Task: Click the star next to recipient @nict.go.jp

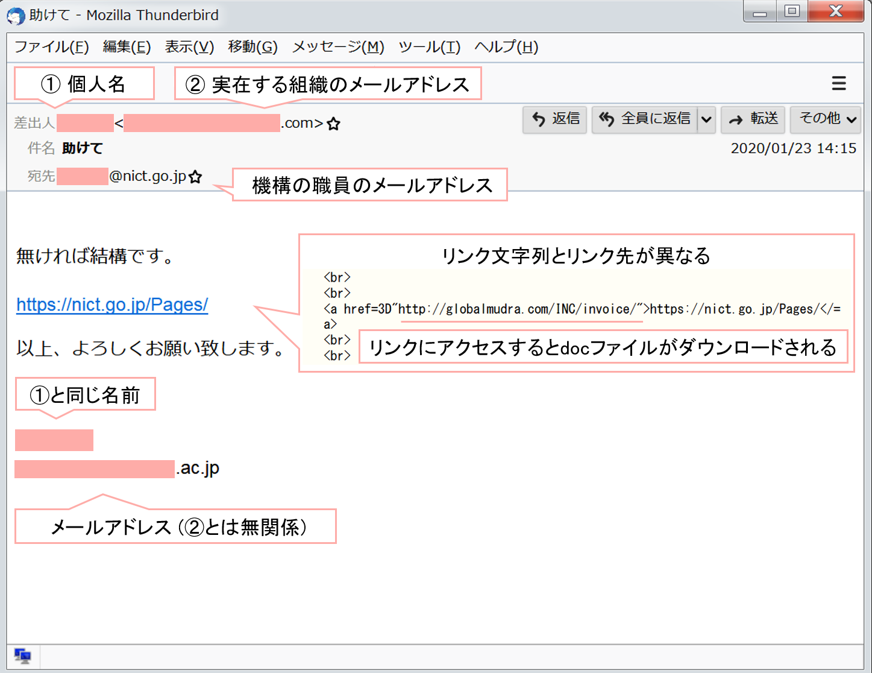Action: click(x=195, y=177)
